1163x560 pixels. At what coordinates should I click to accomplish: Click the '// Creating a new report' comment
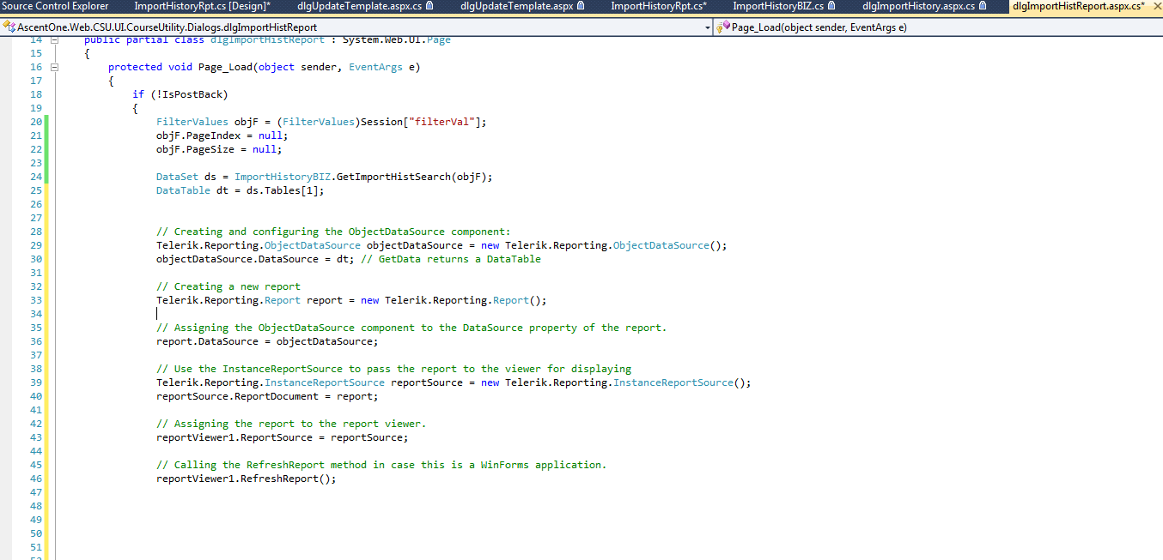228,286
